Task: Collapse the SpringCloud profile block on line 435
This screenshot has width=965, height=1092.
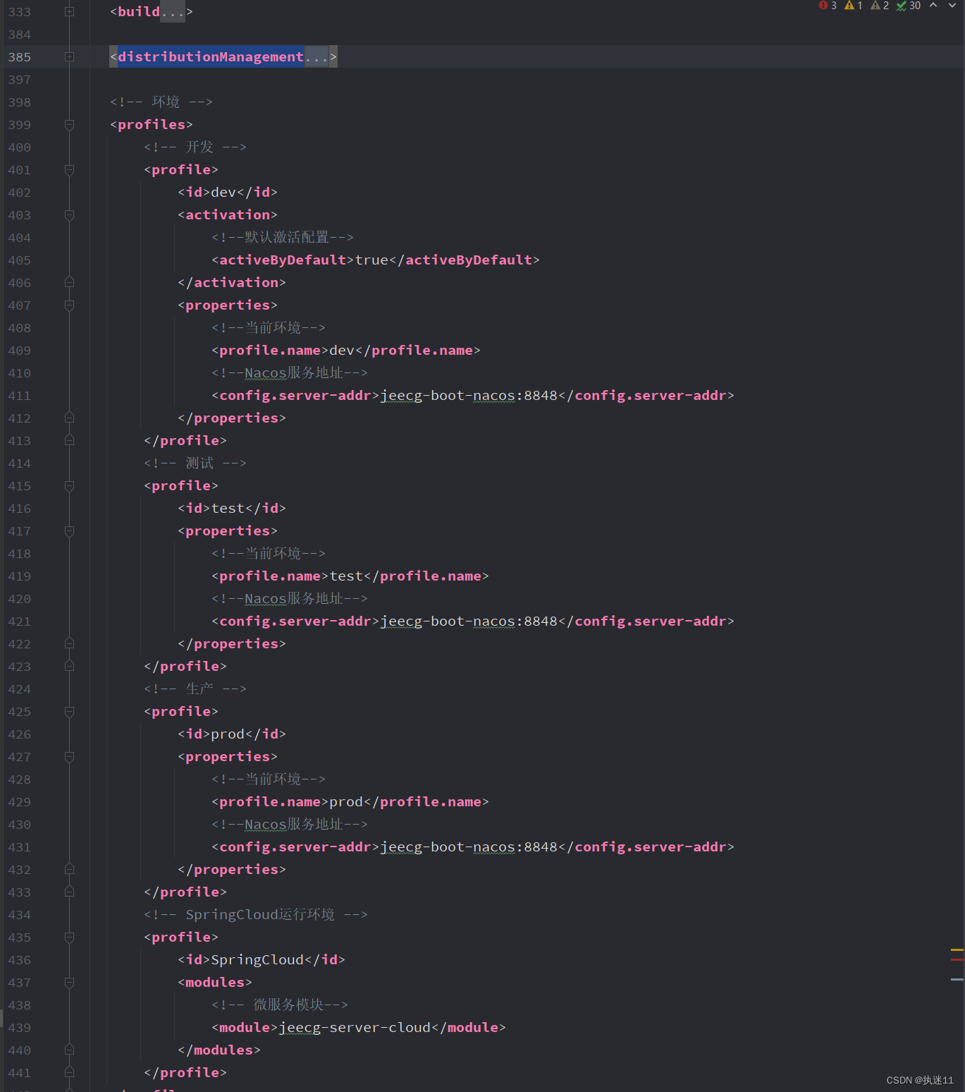Action: click(x=69, y=937)
